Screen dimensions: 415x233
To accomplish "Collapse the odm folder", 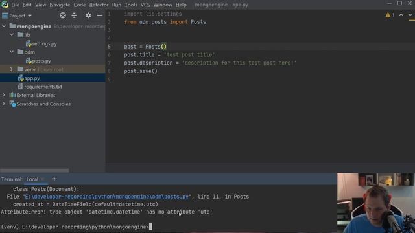I will click(12, 52).
